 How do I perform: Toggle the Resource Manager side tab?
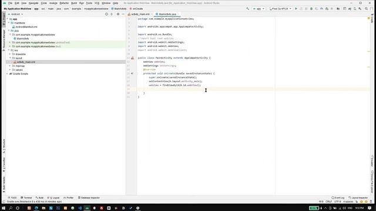click(4, 40)
